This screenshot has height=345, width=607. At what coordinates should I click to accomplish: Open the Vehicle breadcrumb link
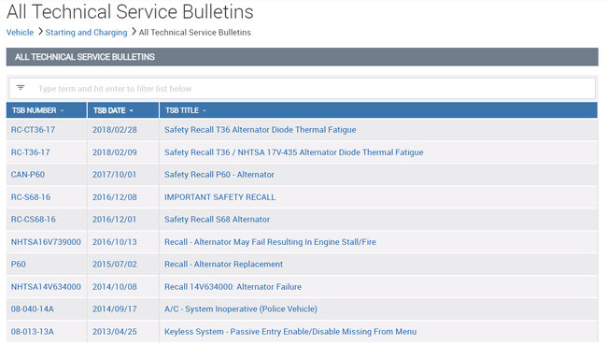coord(20,32)
